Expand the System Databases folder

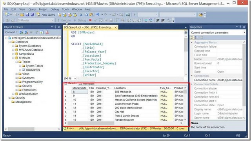tap(13, 46)
